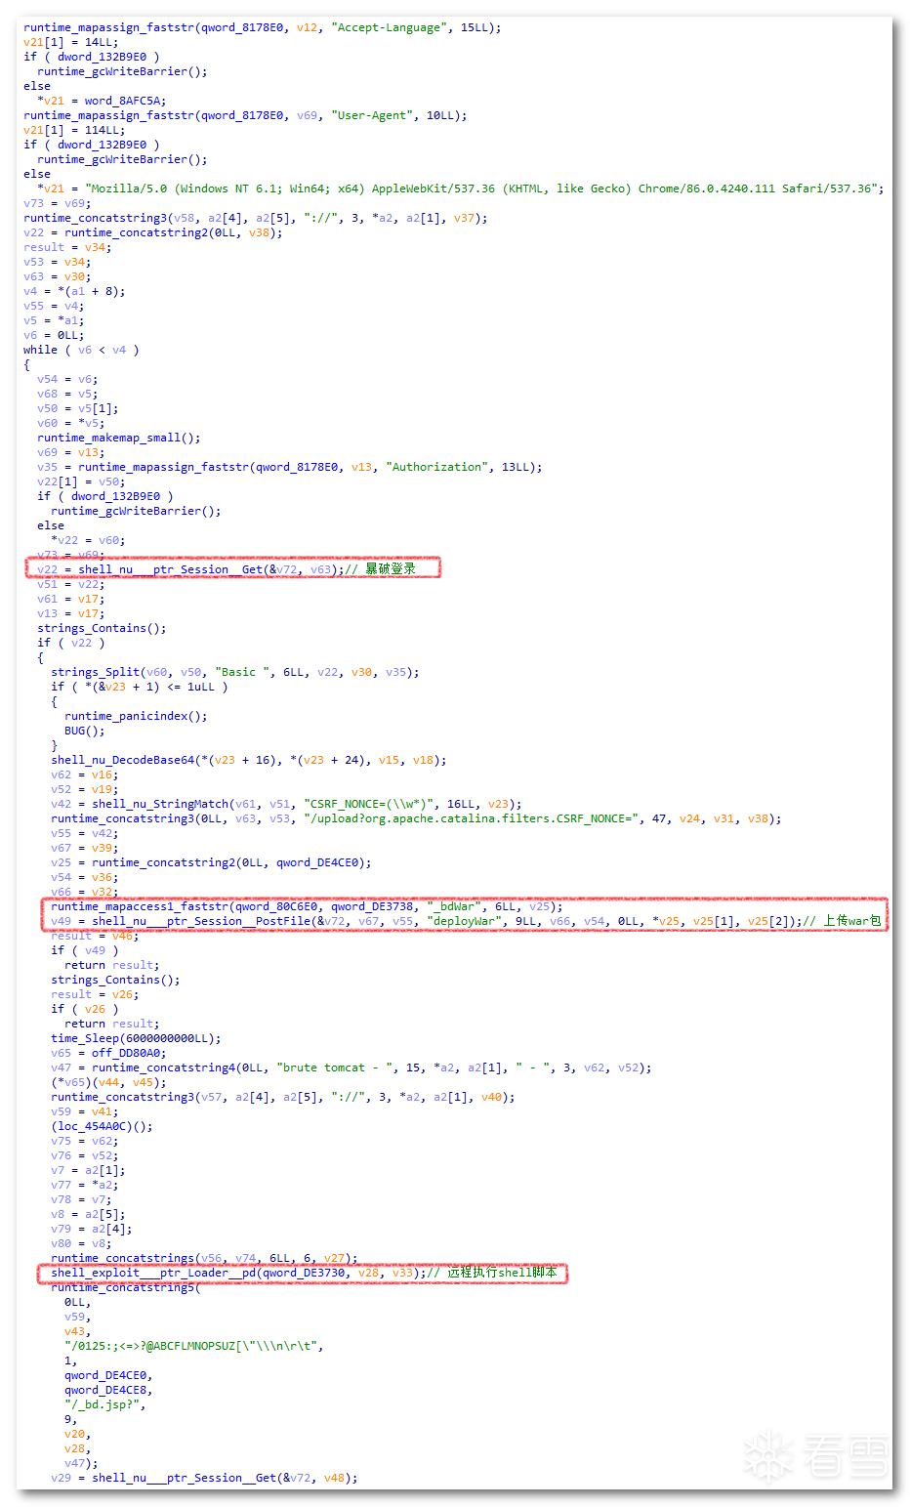This screenshot has height=1507, width=910.
Task: Click v22 = runtime_concatstring2(0LL, v38);
Action: click(x=153, y=232)
